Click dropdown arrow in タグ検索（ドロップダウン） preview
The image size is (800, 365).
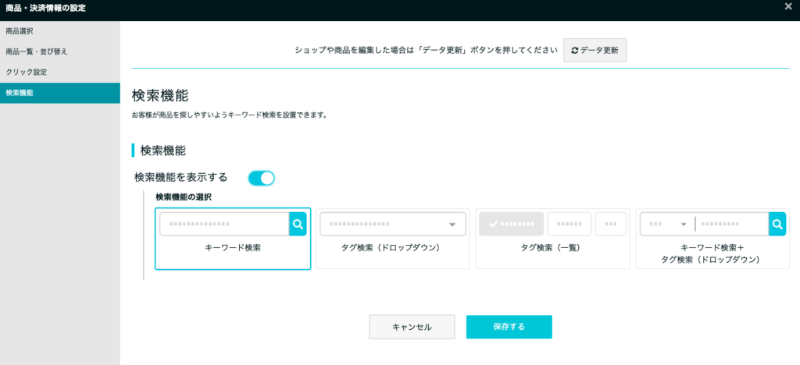pyautogui.click(x=452, y=225)
